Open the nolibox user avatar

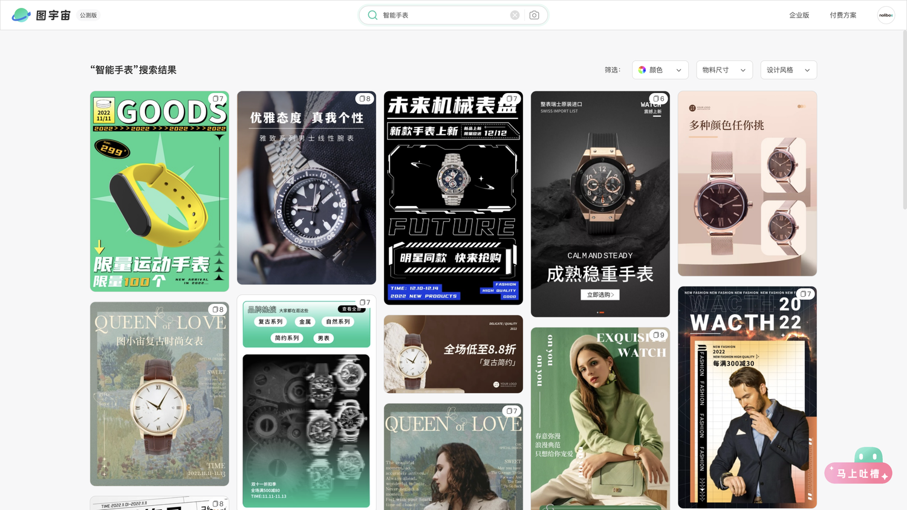[886, 15]
